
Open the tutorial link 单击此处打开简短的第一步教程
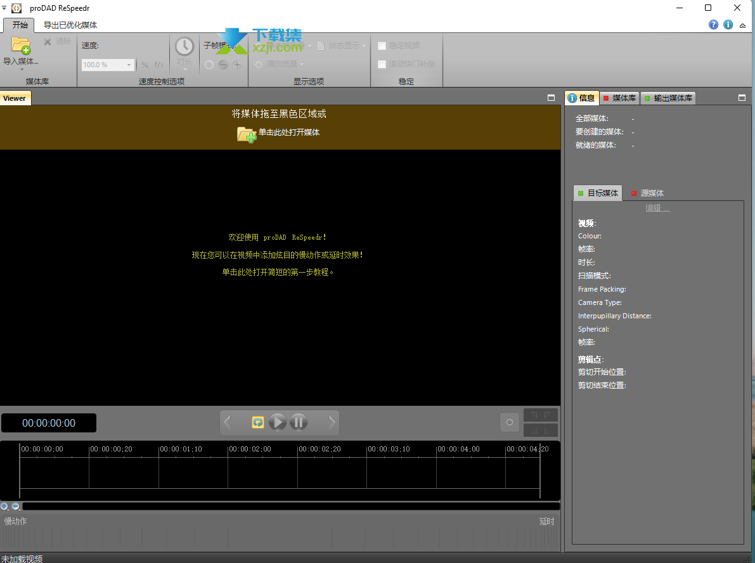(278, 273)
